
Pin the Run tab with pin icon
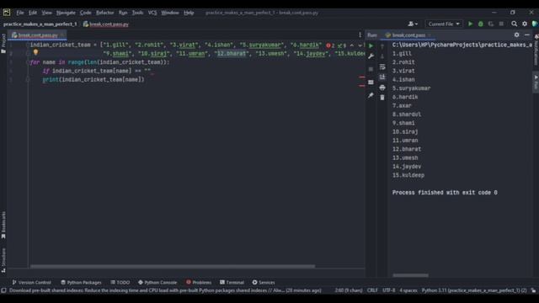tap(371, 95)
